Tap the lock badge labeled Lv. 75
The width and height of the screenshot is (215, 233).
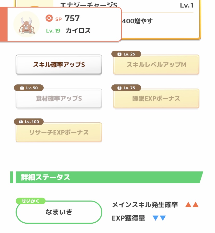click(x=126, y=88)
